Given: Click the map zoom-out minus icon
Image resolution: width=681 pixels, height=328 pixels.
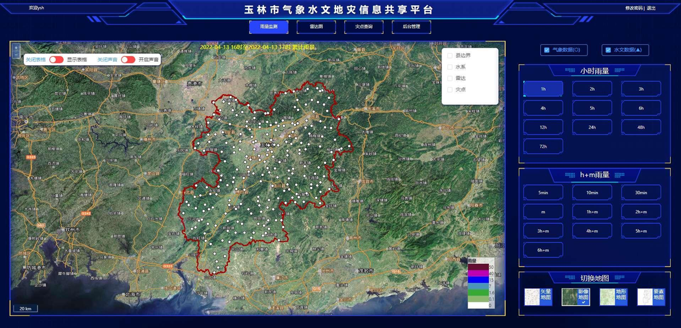Looking at the screenshot, I should coord(16,55).
